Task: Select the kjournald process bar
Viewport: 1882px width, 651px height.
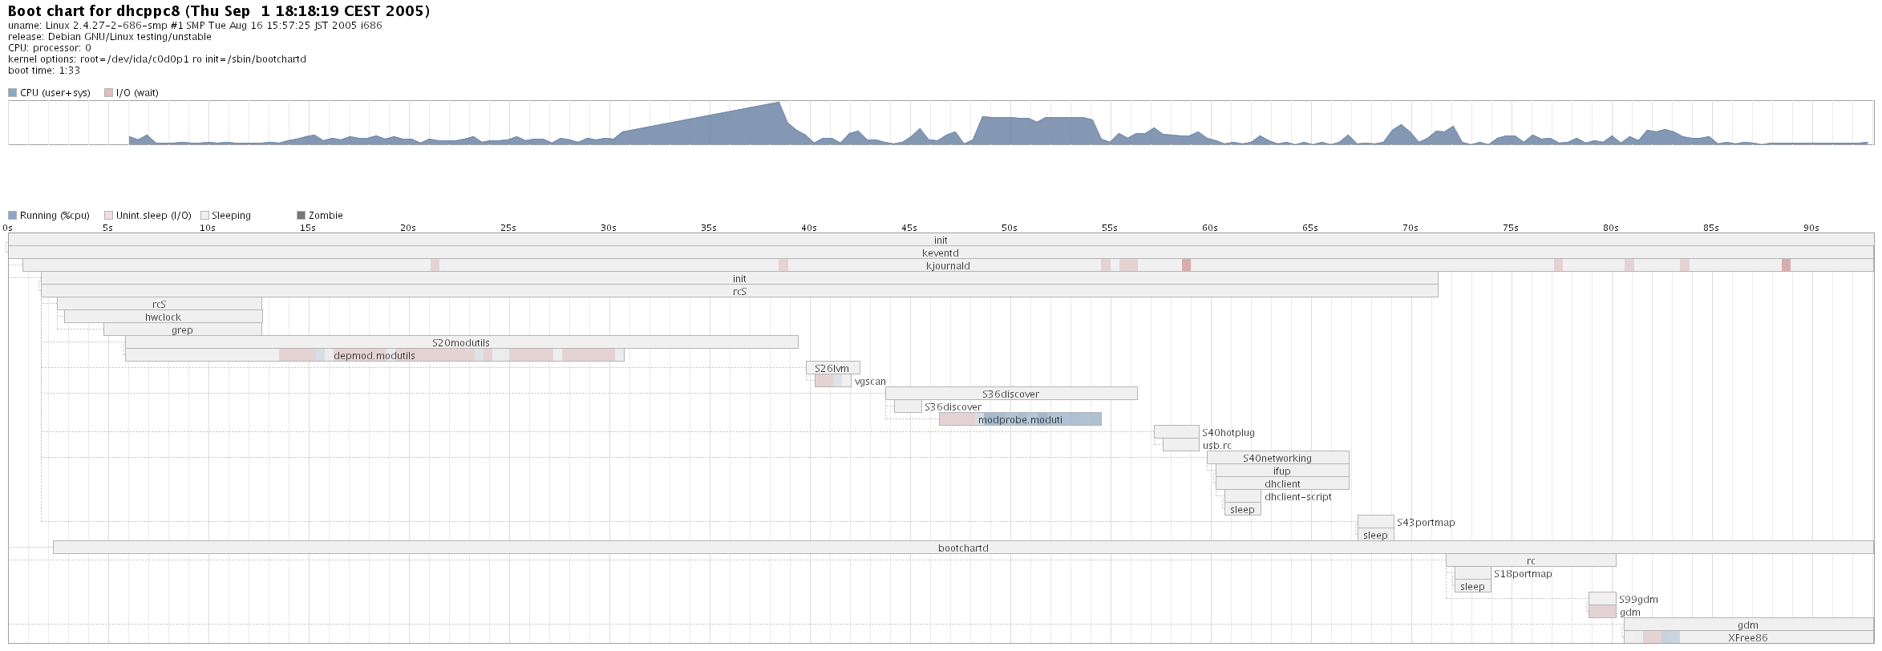Action: [947, 265]
